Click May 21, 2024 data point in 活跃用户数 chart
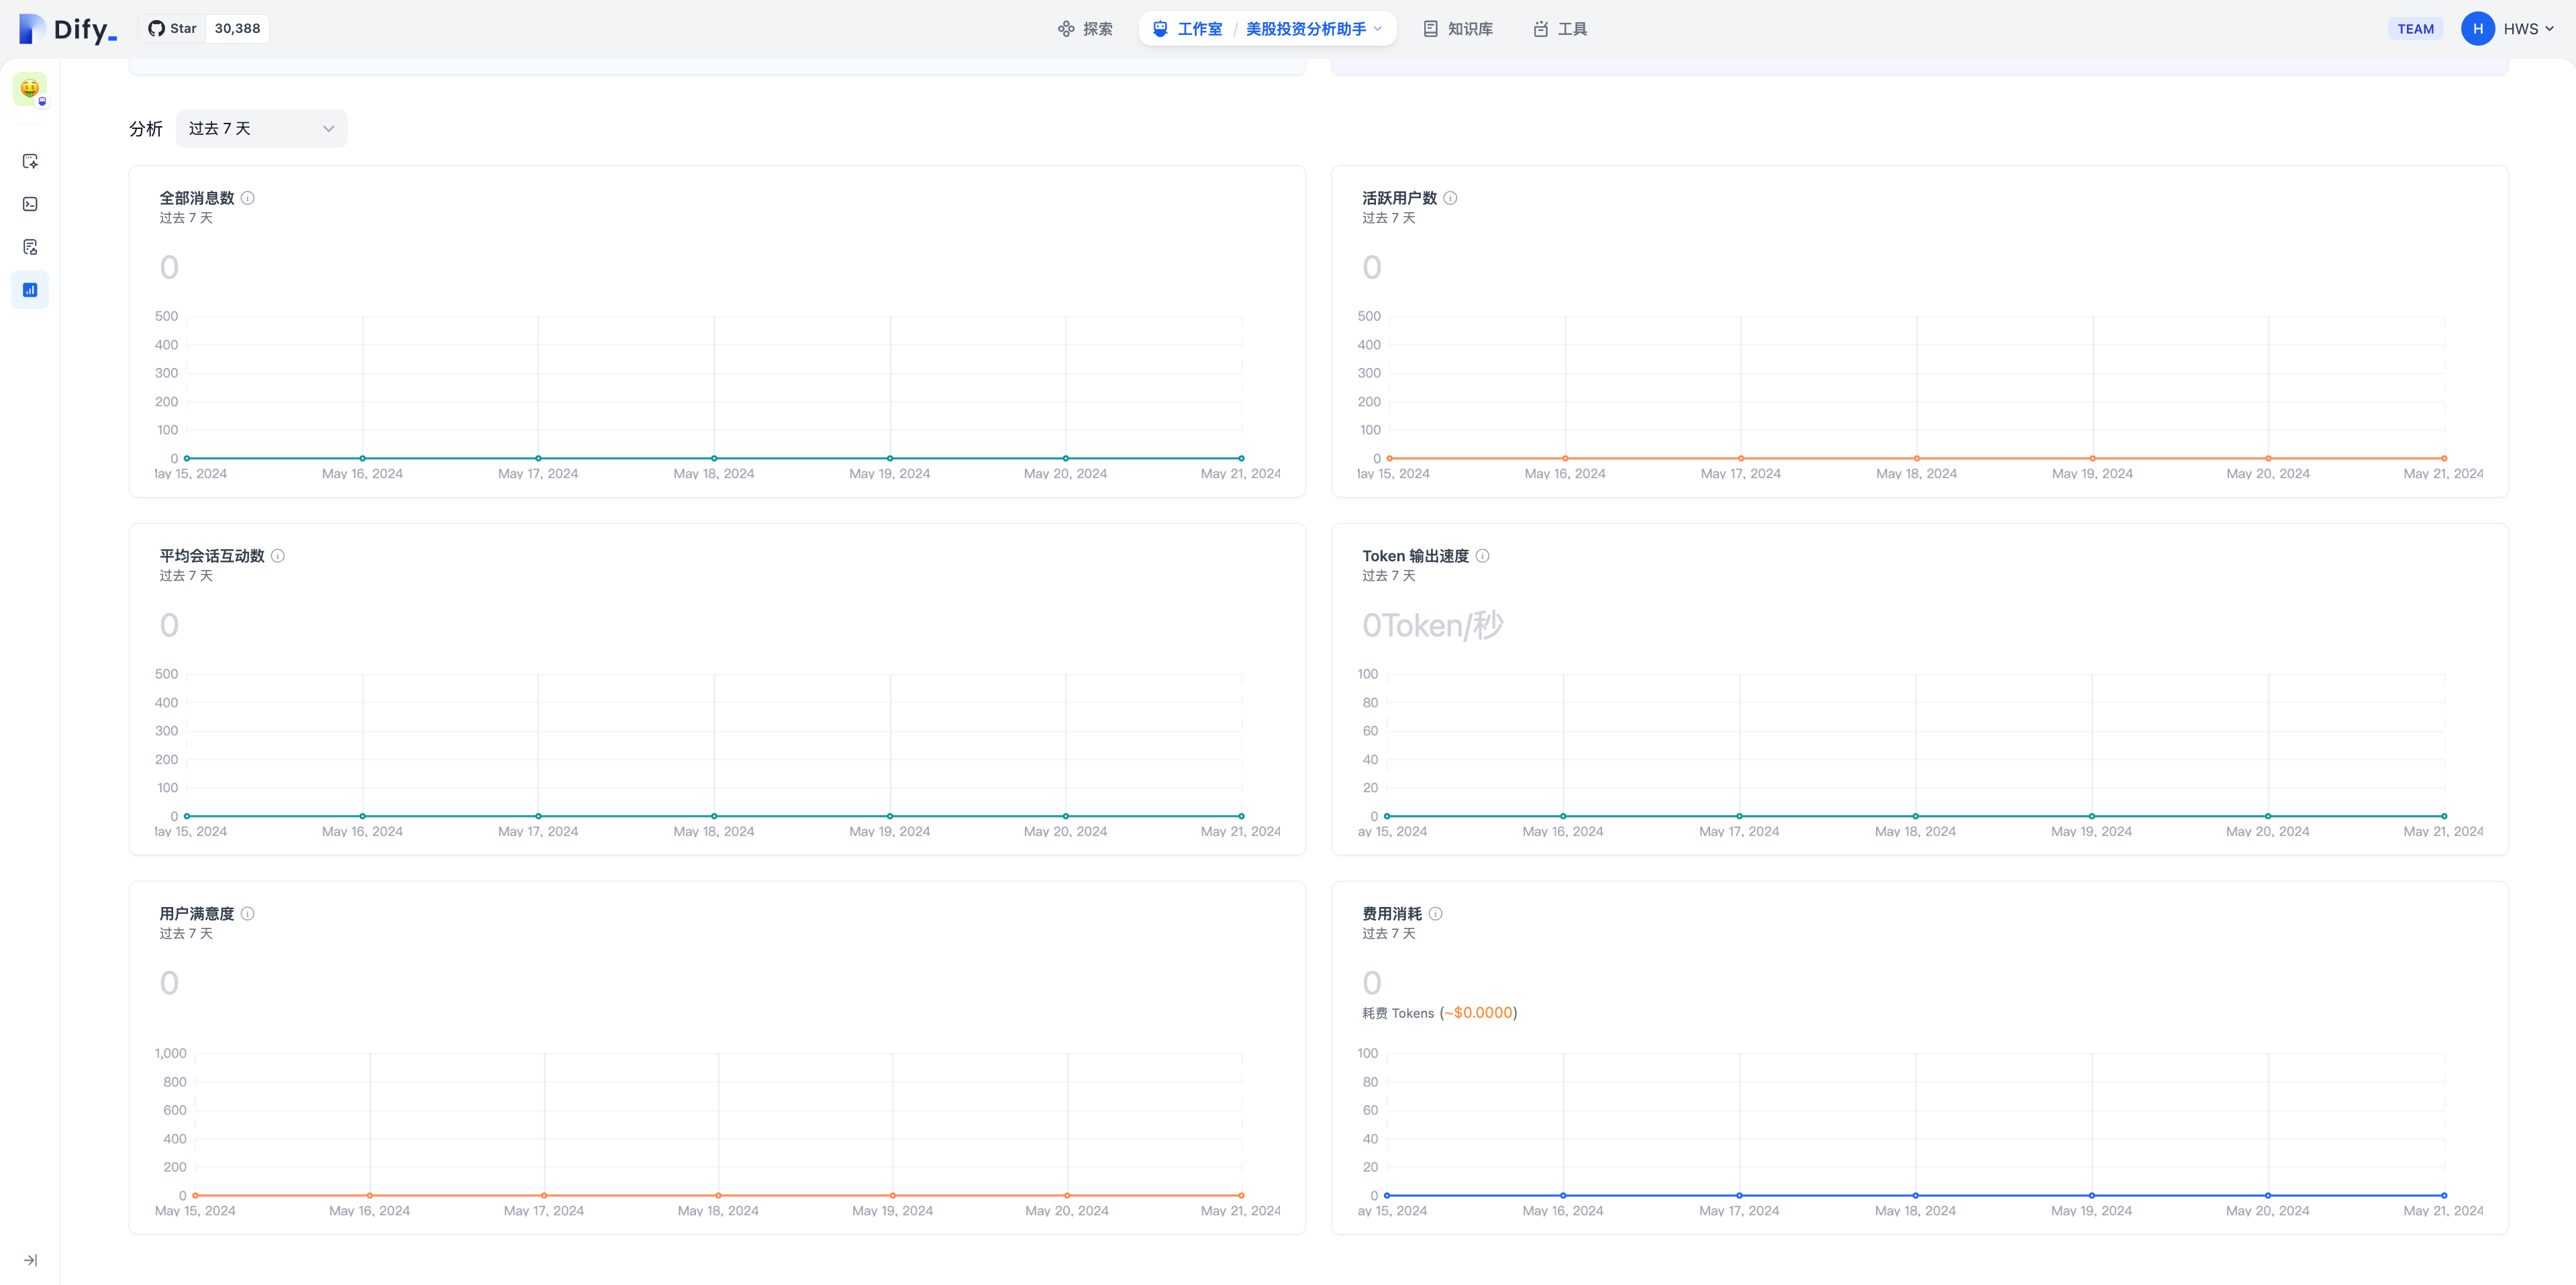Viewport: 2576px width, 1285px height. 2444,458
